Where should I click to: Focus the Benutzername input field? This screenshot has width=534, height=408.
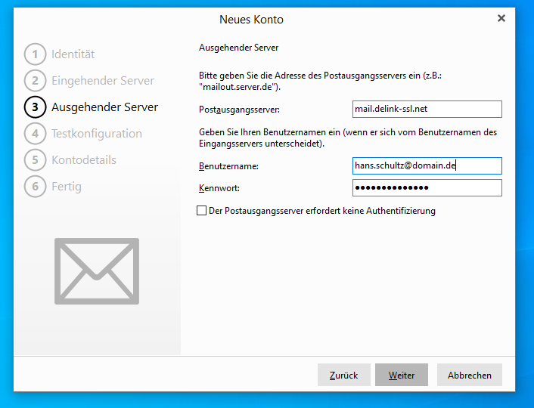(427, 165)
